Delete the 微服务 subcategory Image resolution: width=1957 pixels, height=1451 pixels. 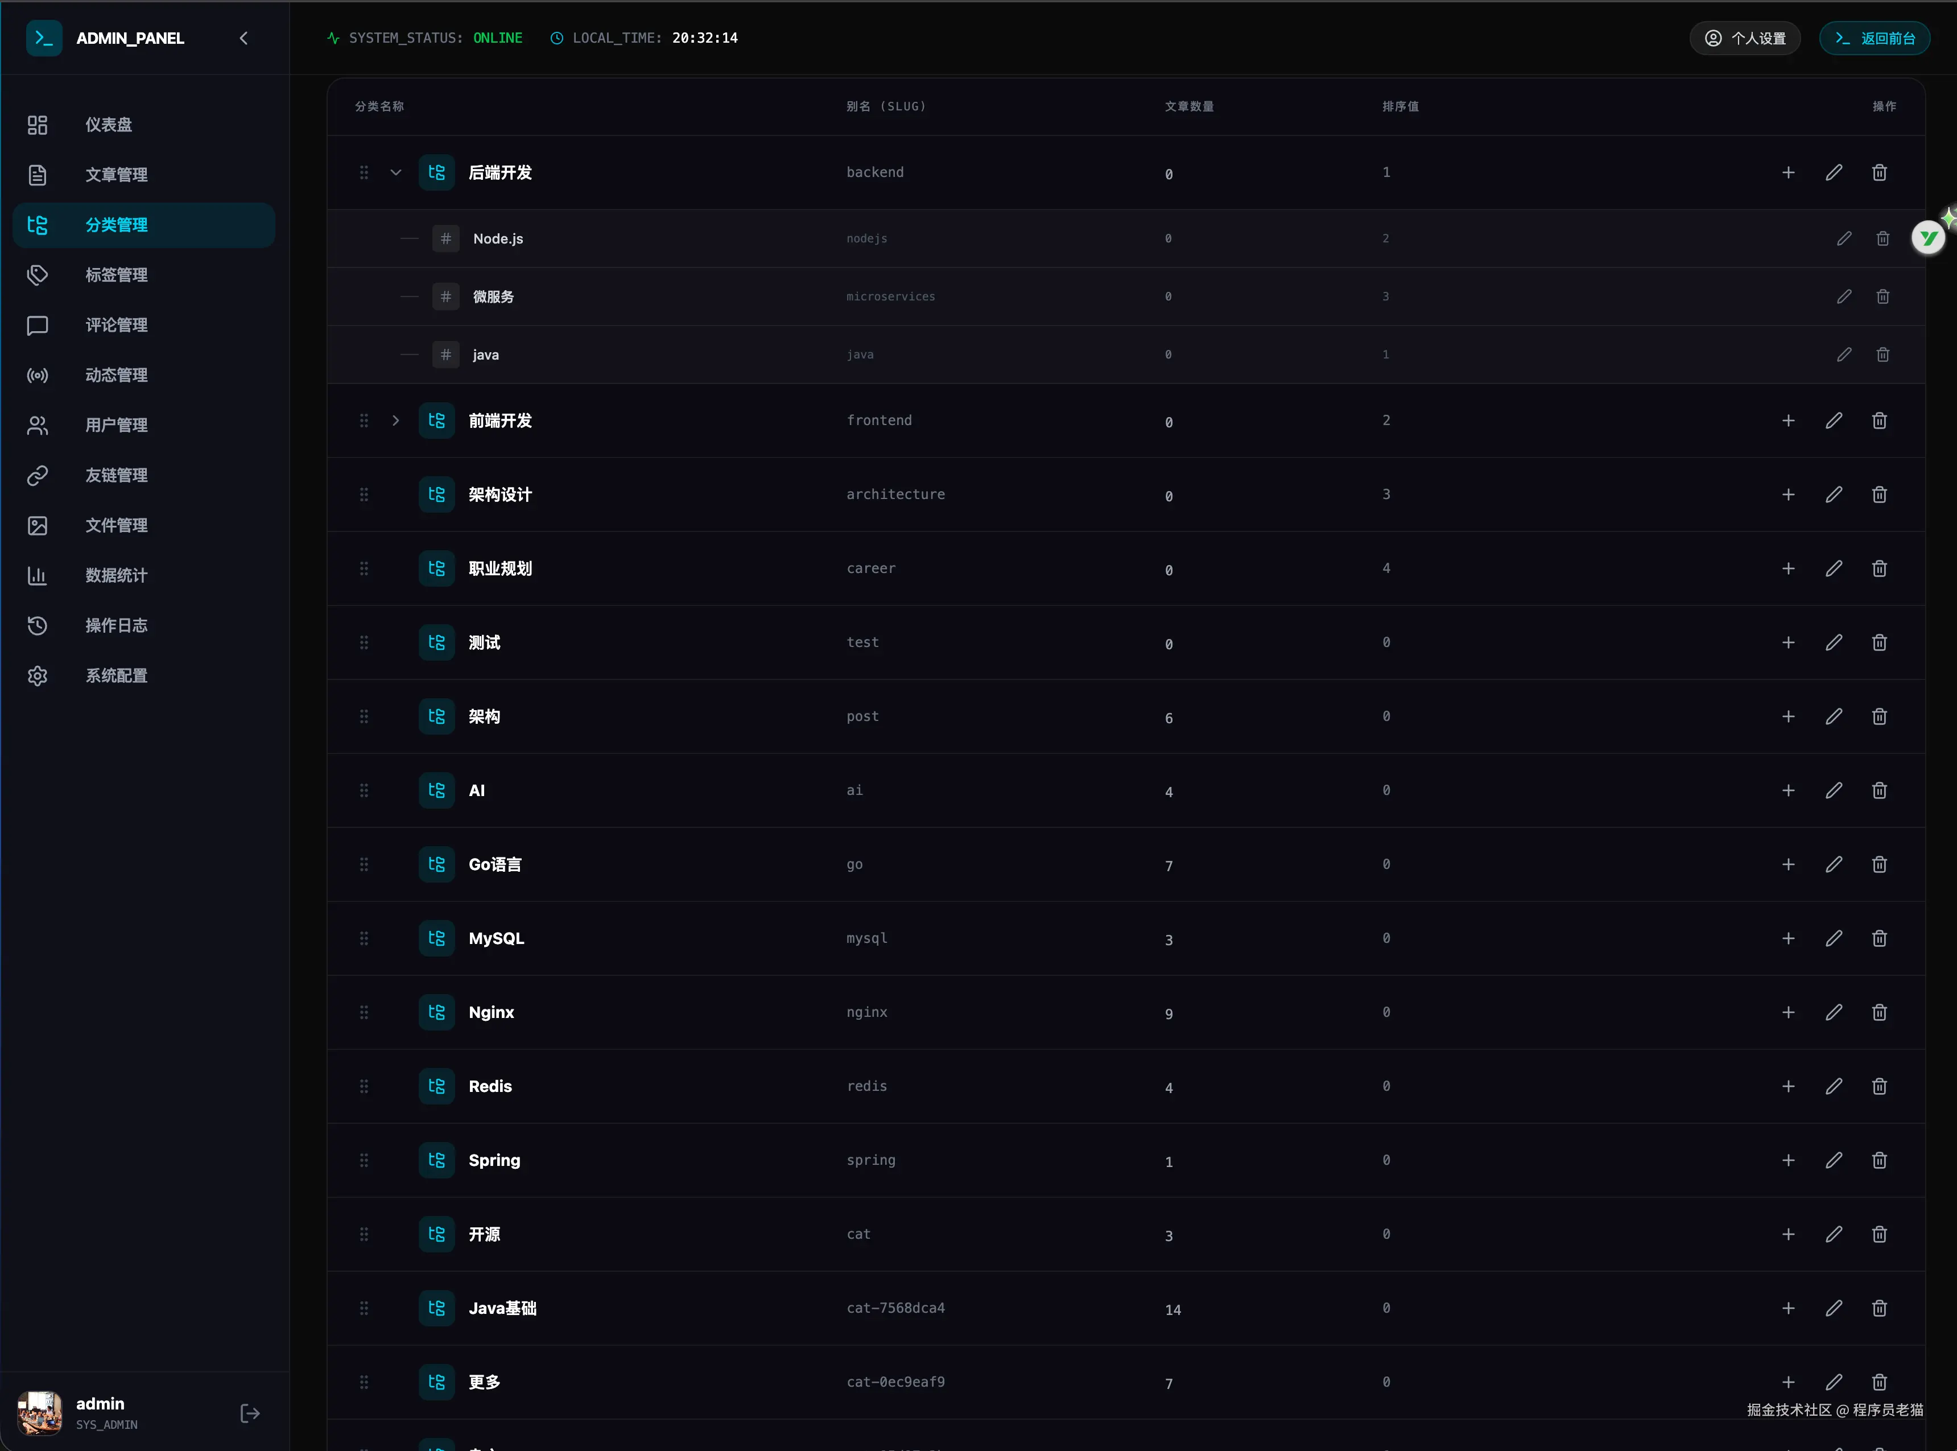(1882, 296)
